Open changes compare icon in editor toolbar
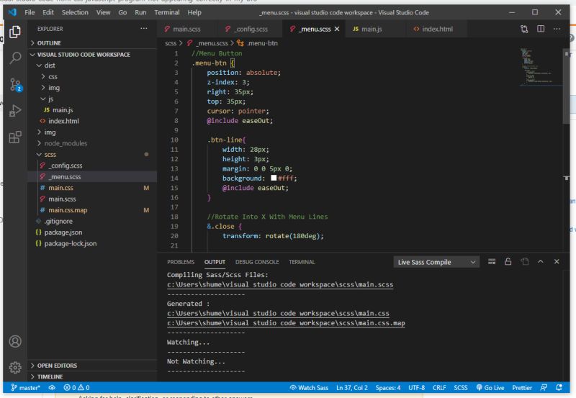 524,29
